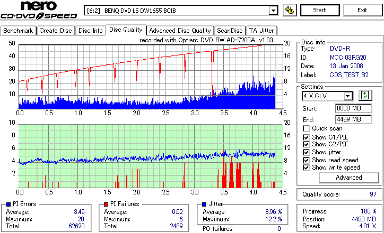Switch to the Benchmark tab
This screenshot has height=233, width=384.
(18, 31)
